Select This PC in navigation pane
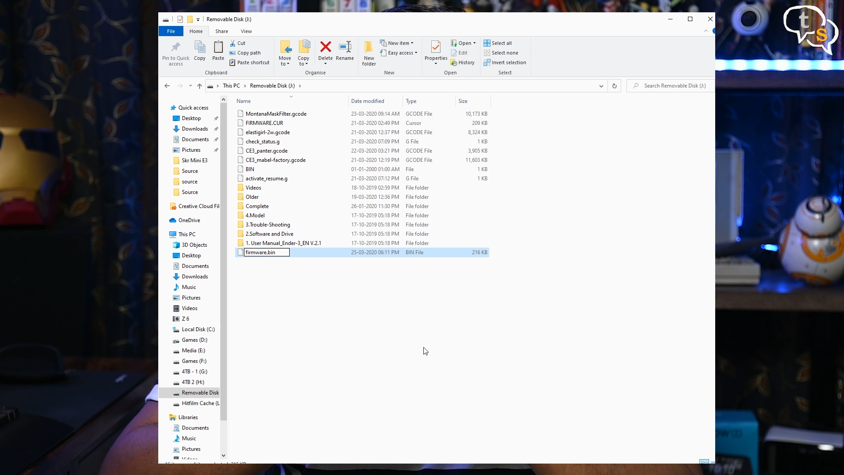The width and height of the screenshot is (844, 475). [187, 234]
